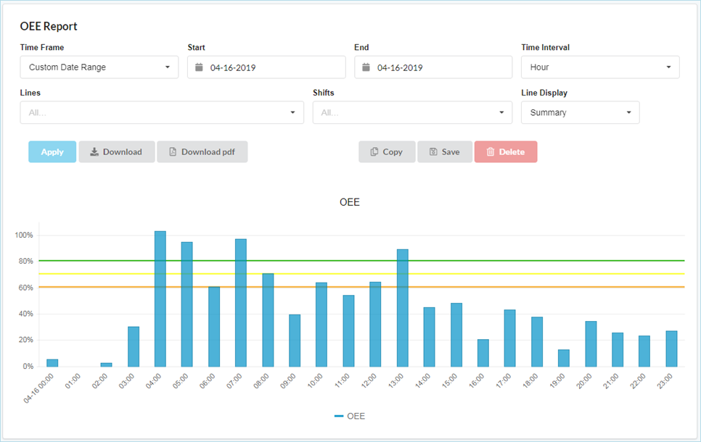Change the Line Display Summary dropdown
This screenshot has height=442, width=701.
pyautogui.click(x=580, y=112)
